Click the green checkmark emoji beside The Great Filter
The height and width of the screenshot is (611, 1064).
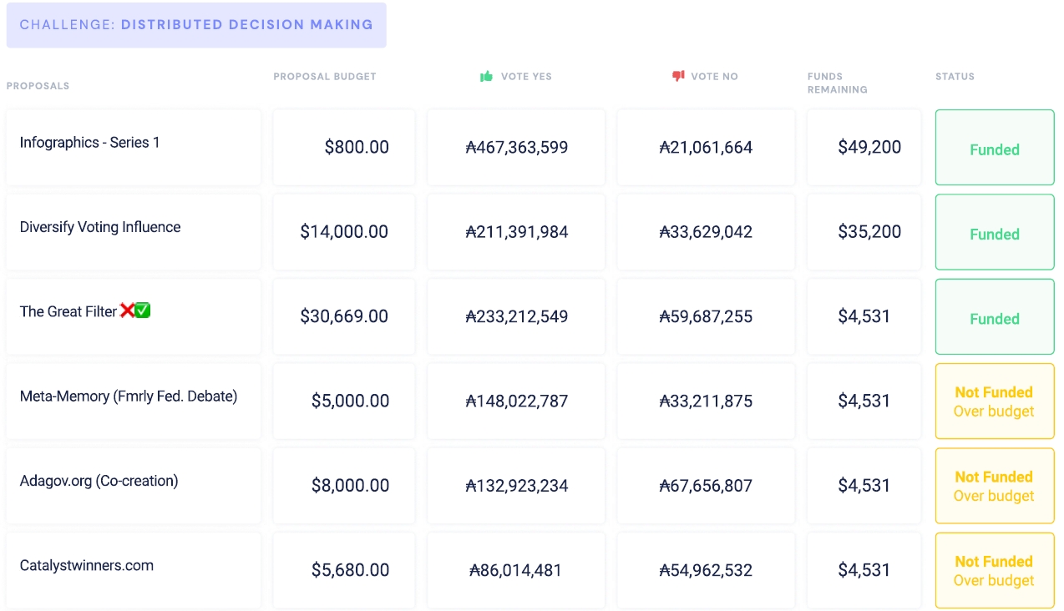tap(143, 311)
